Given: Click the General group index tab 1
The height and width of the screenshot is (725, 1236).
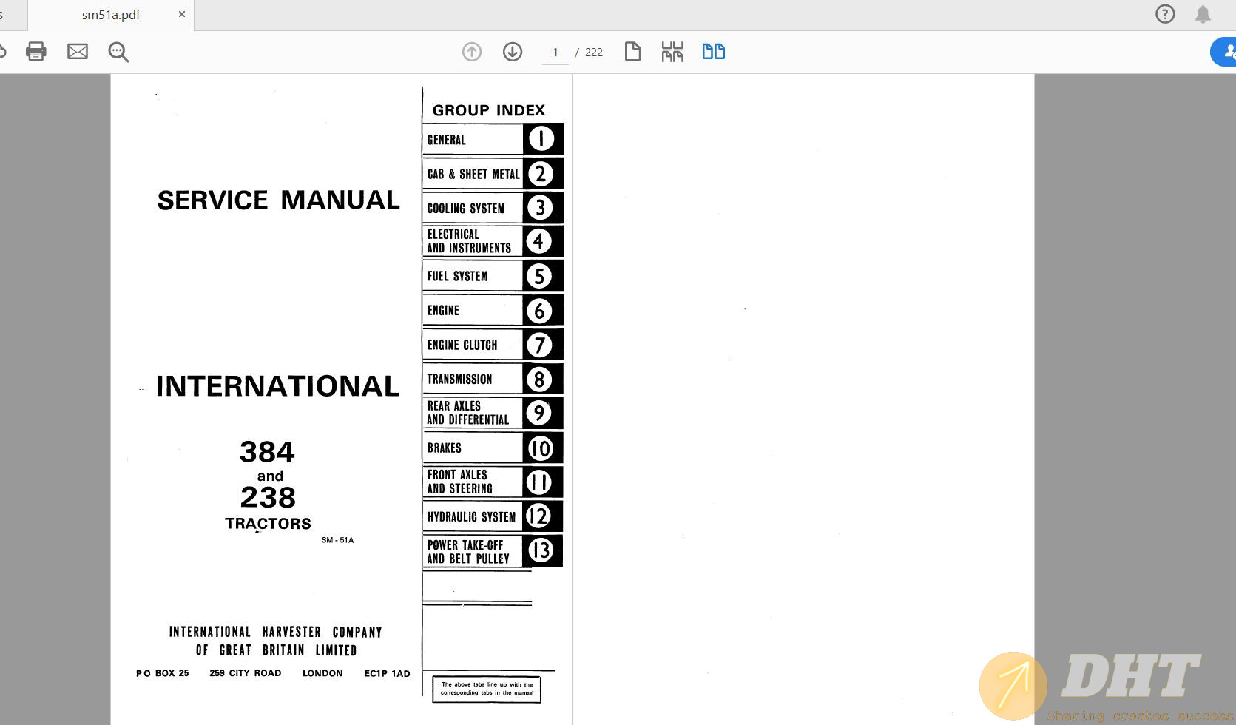Looking at the screenshot, I should 493,139.
